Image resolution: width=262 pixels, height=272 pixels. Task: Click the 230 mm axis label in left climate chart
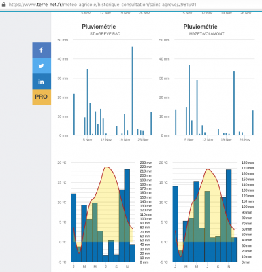pos(146,163)
